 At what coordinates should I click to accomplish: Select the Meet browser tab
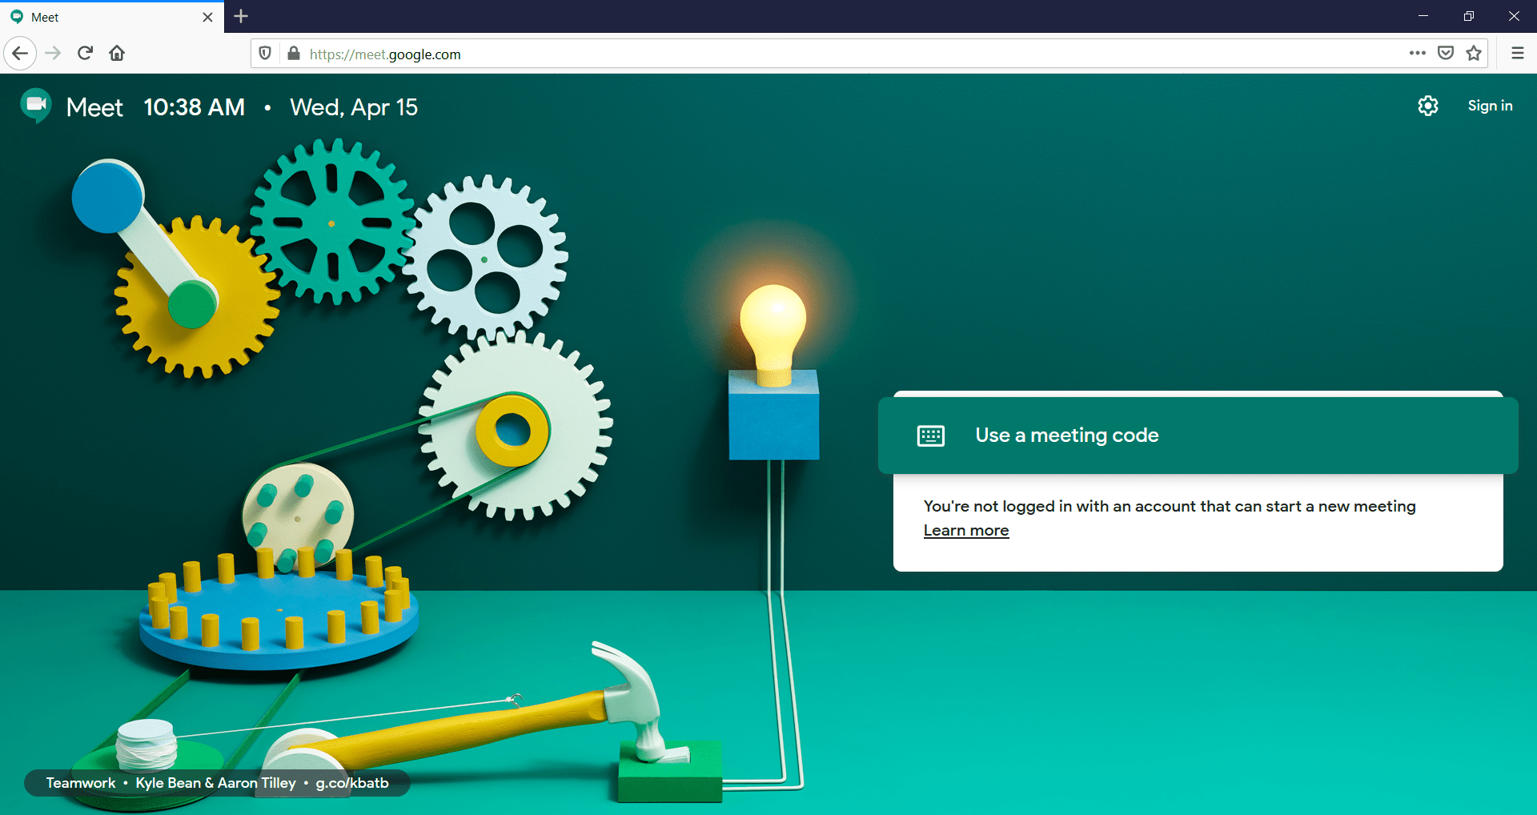tap(112, 17)
